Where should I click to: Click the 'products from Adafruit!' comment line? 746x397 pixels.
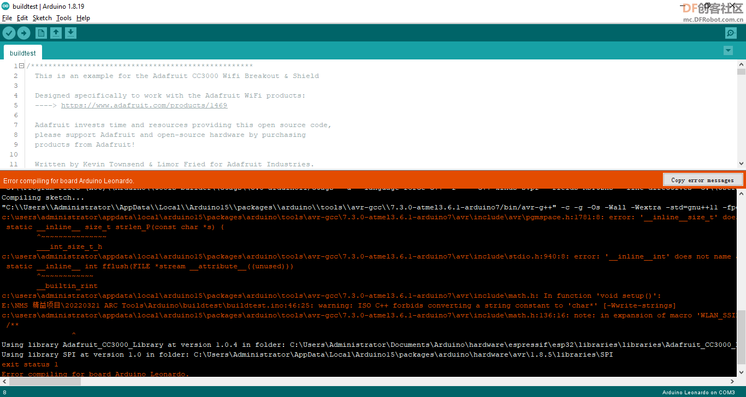coord(85,145)
